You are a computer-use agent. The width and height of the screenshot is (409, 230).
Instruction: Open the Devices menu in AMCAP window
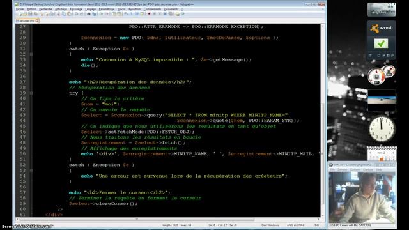(x=343, y=169)
